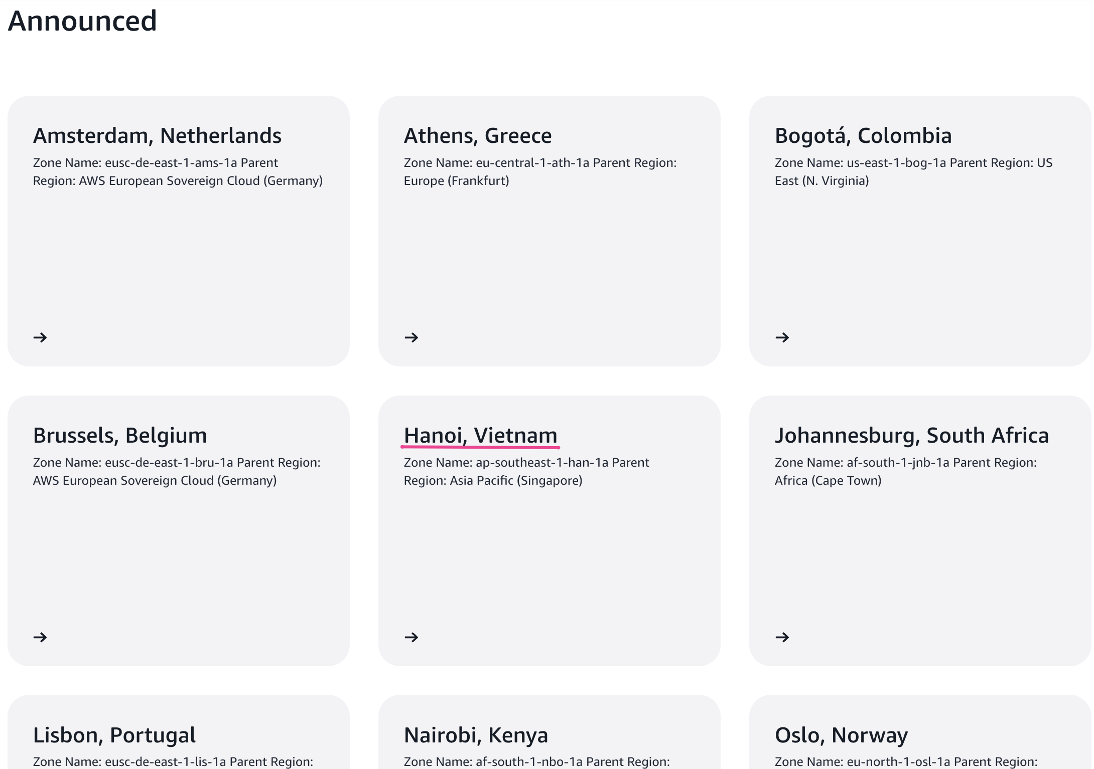Image resolution: width=1094 pixels, height=769 pixels.
Task: Click the arrow icon on Bogotá card
Action: (x=782, y=337)
